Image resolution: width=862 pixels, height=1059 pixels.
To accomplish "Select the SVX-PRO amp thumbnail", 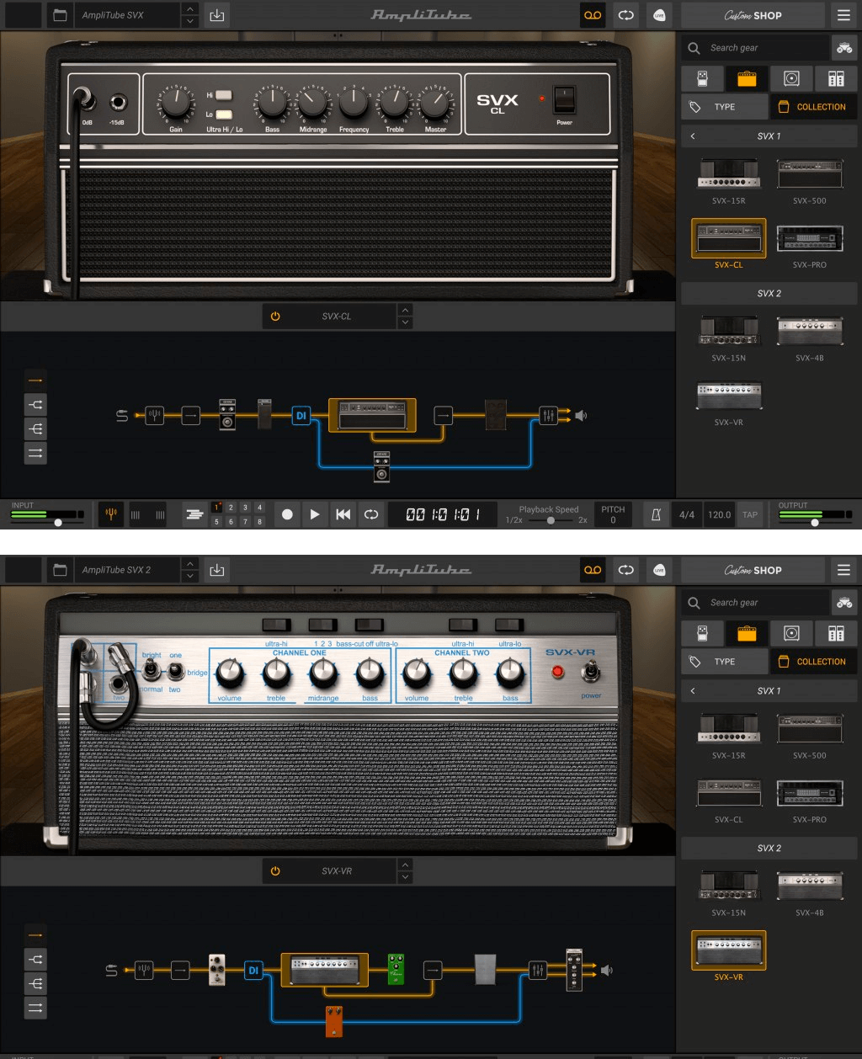I will tap(809, 238).
